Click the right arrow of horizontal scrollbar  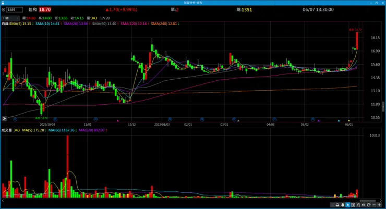point(381,201)
